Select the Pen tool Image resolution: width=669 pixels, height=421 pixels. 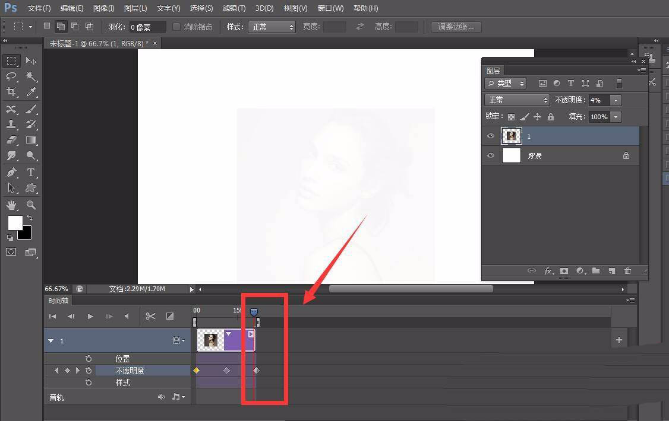[11, 173]
